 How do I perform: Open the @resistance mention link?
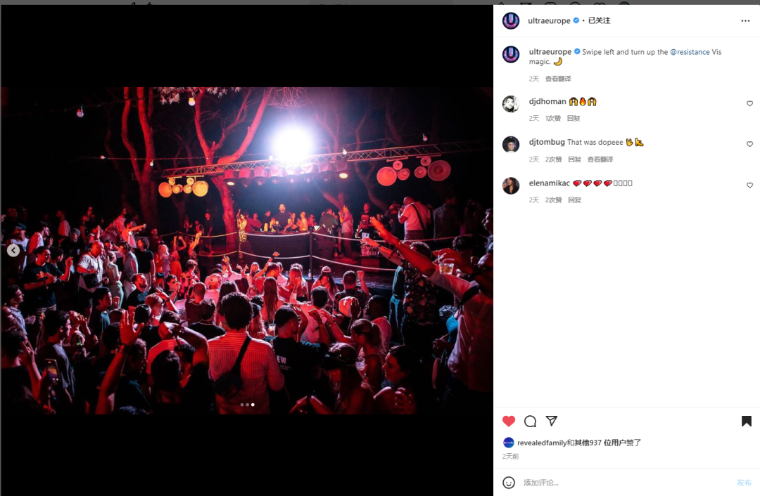tap(690, 52)
